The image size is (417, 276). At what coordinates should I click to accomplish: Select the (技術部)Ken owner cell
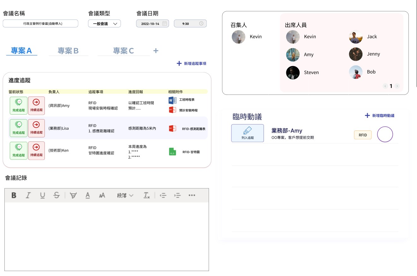coord(58,151)
